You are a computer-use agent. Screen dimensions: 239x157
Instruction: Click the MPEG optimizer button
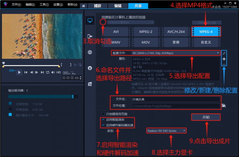(x=207, y=23)
